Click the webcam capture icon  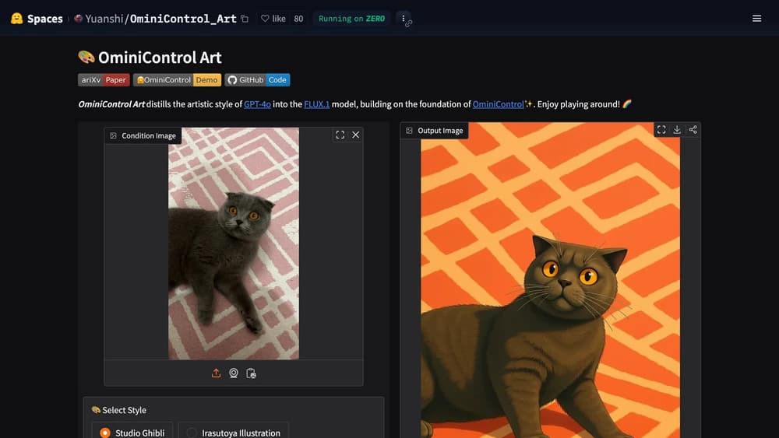(234, 373)
